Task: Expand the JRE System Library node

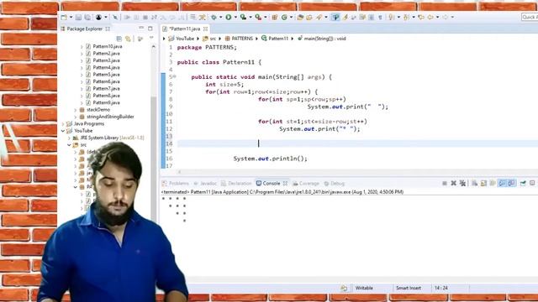Action: coord(70,138)
